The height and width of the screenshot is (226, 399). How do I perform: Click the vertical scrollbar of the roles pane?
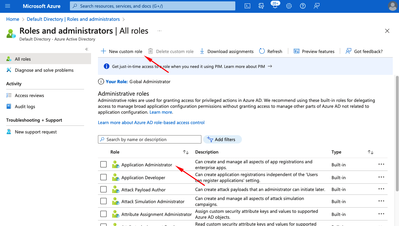pos(397,133)
